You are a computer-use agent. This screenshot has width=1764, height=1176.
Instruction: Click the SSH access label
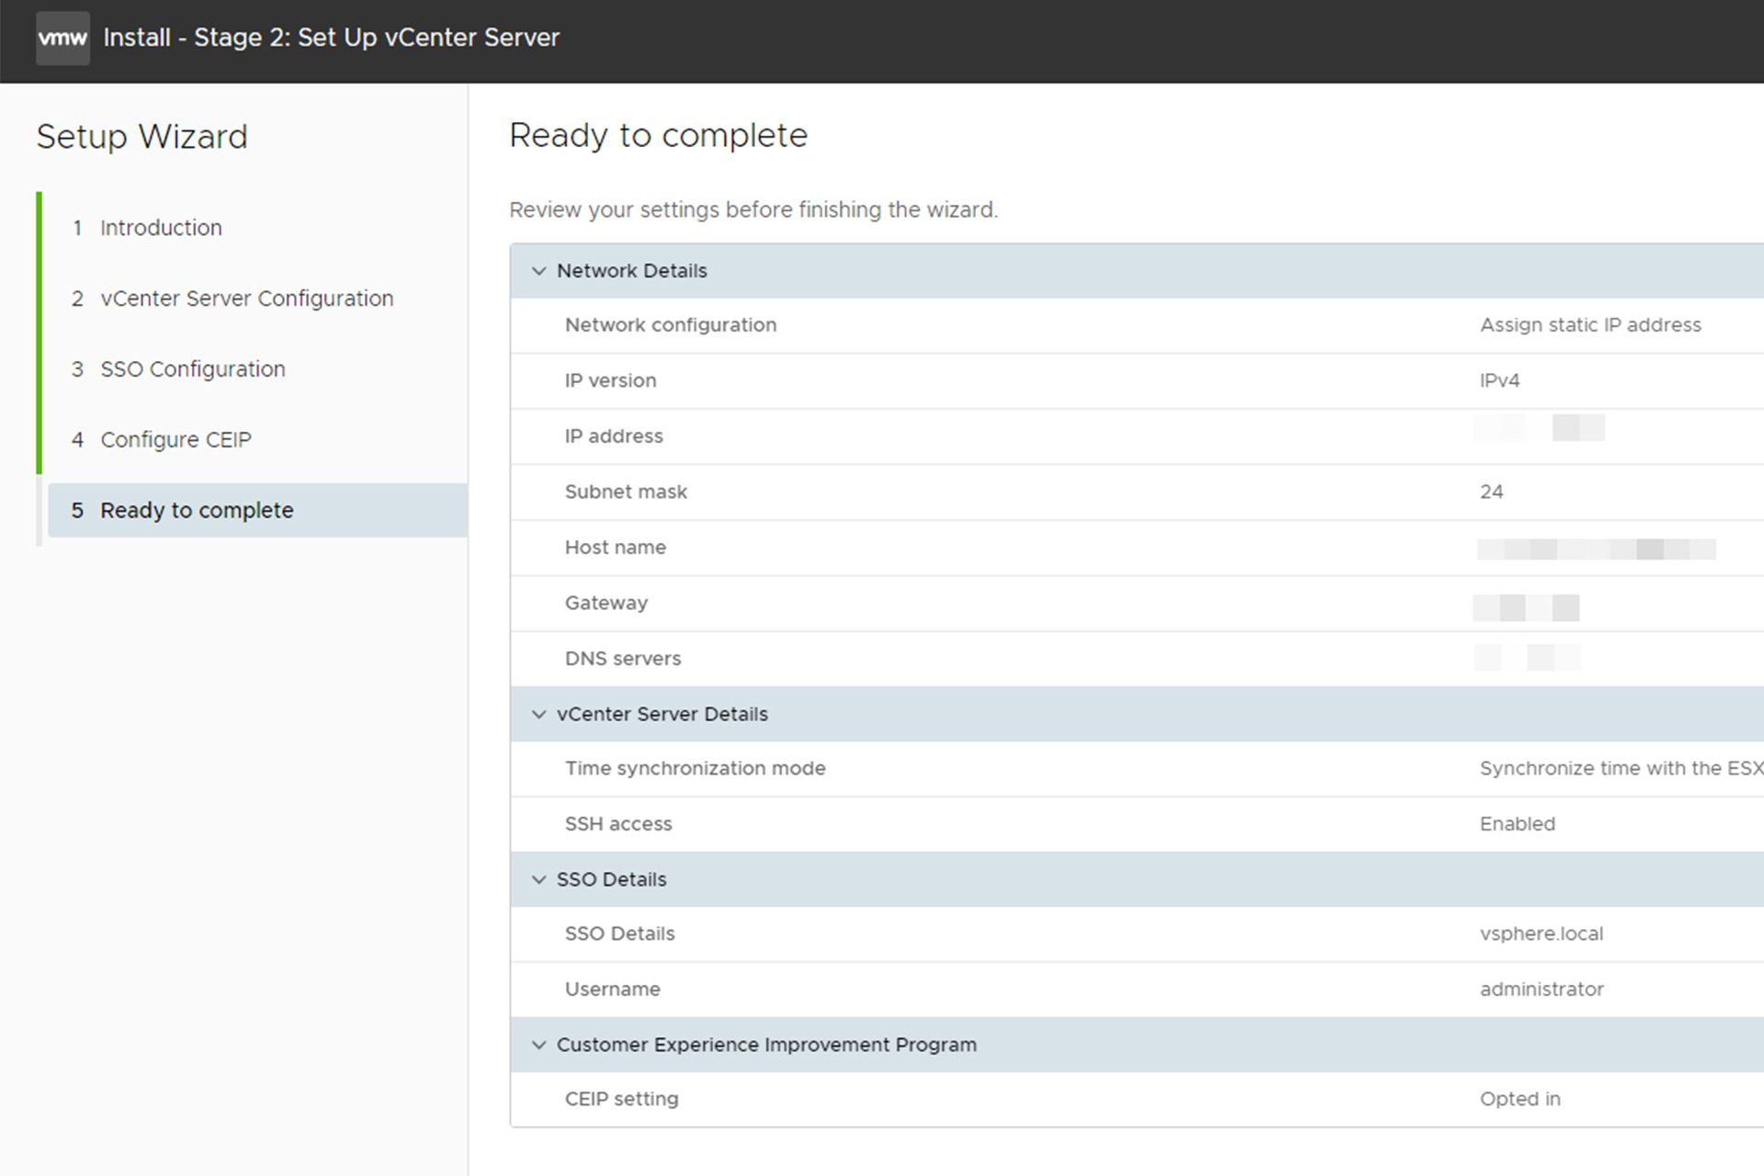point(618,824)
